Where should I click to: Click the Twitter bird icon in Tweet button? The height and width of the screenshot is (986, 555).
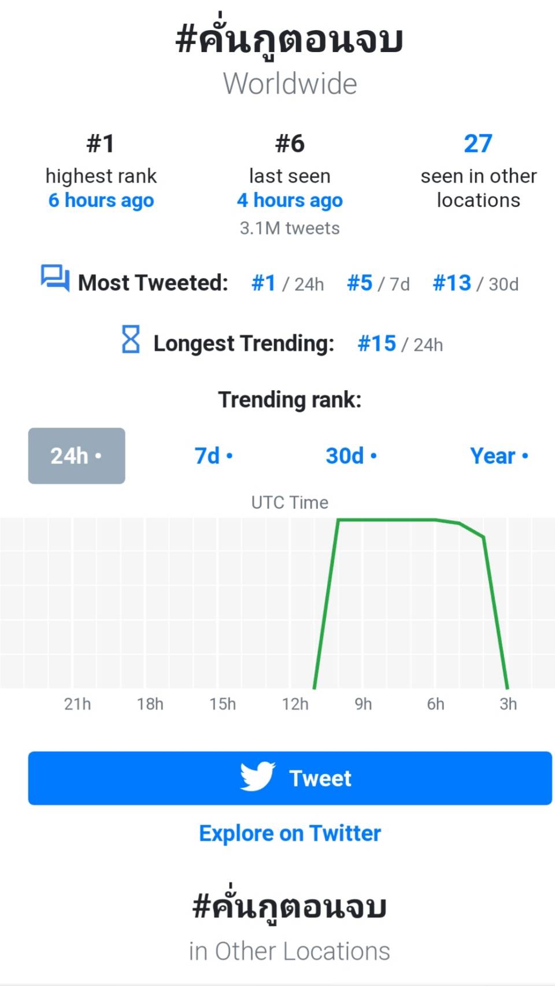pyautogui.click(x=257, y=776)
